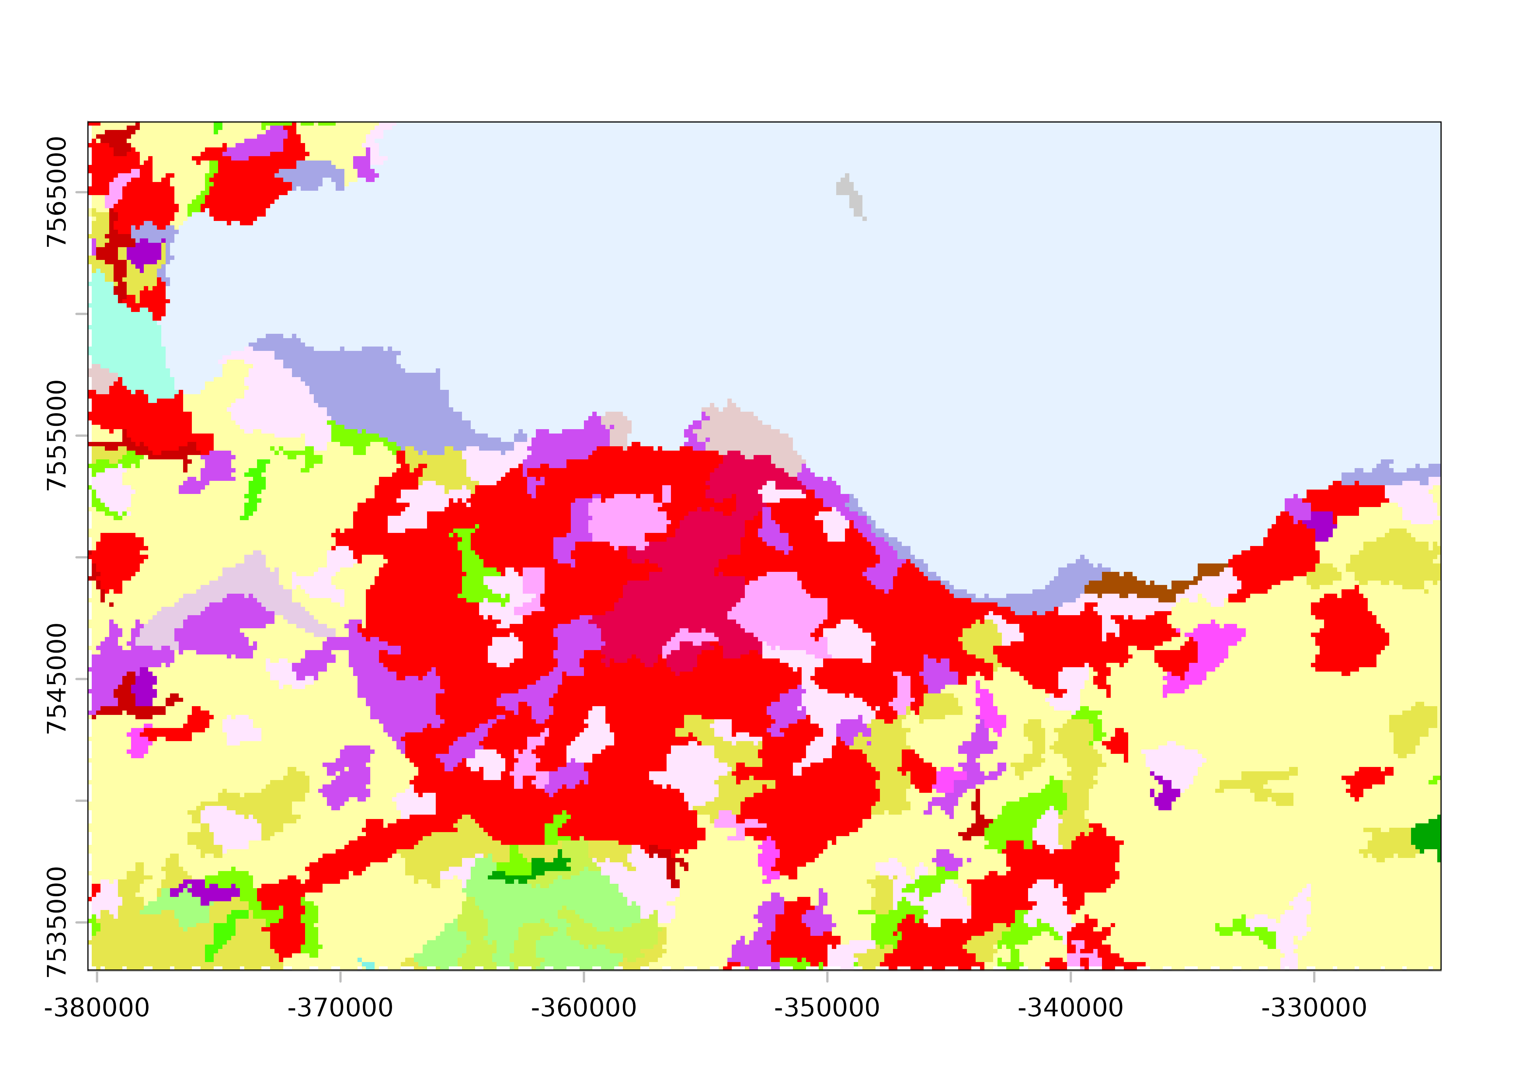Click the -330000 x-axis label
This screenshot has height=1092, width=1529.
pos(1313,1008)
